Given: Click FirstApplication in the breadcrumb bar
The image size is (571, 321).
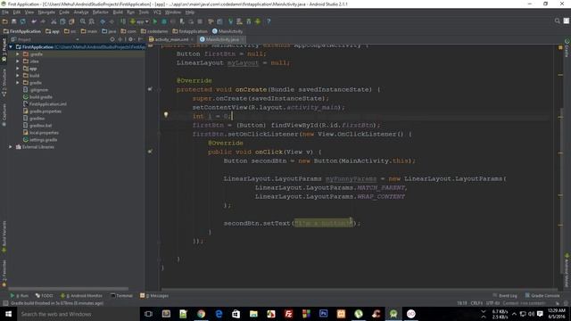Looking at the screenshot, I should pos(21,31).
